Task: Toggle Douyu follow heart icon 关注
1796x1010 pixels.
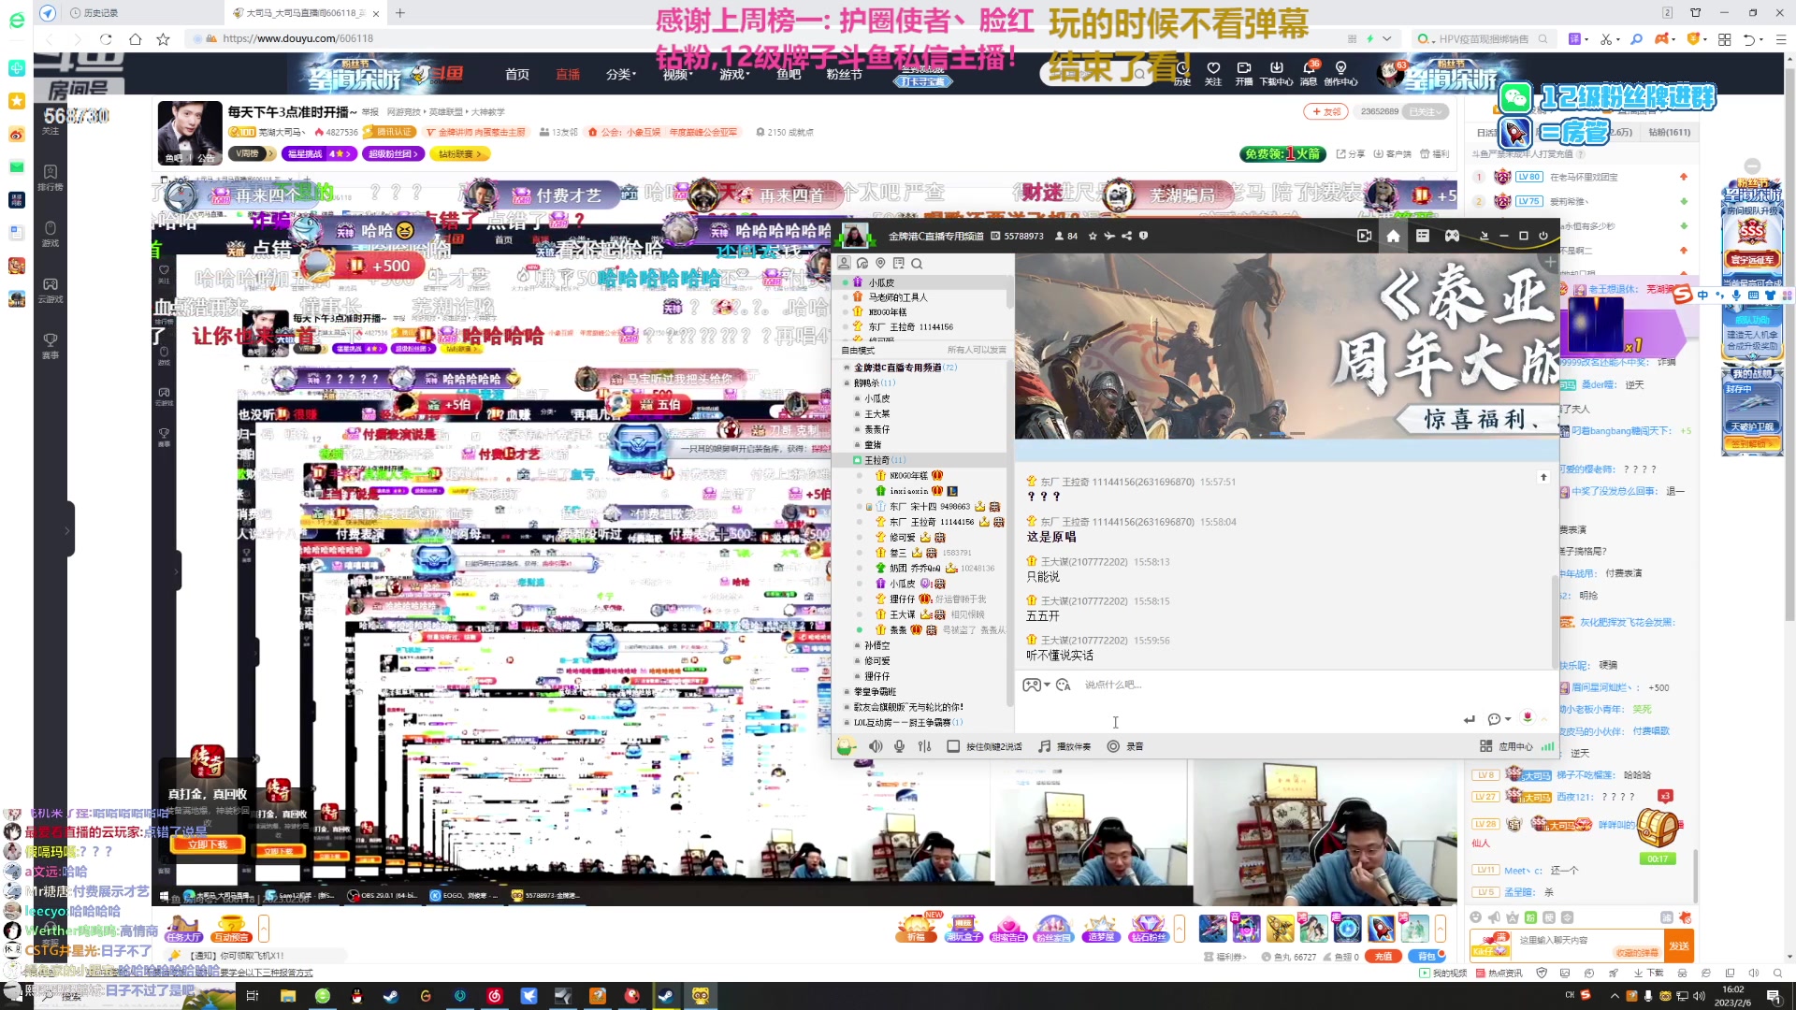Action: [1213, 73]
